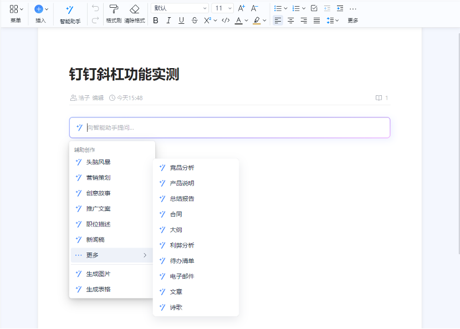Viewport: 460px width, 329px height.
Task: Toggle strikethrough formatting
Action: click(x=193, y=20)
